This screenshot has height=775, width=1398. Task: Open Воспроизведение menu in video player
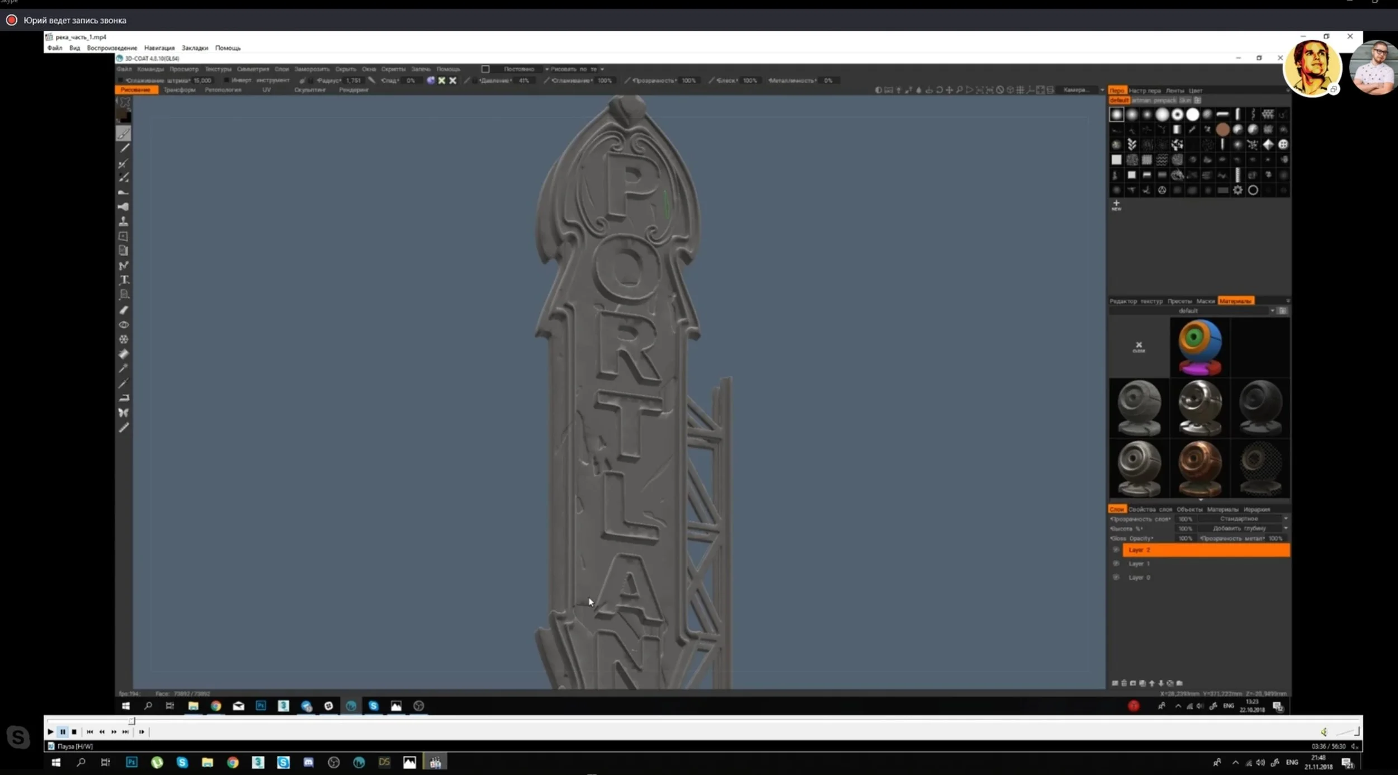pyautogui.click(x=112, y=48)
